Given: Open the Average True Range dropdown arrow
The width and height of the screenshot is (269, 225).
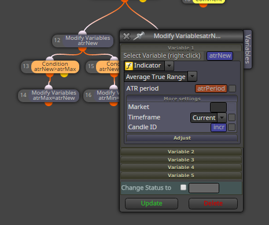Looking at the screenshot, I should 192,76.
